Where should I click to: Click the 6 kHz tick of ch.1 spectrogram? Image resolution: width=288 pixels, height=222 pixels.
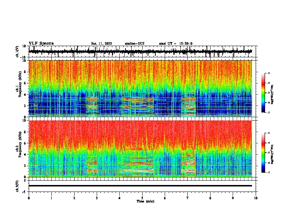(x=25, y=83)
